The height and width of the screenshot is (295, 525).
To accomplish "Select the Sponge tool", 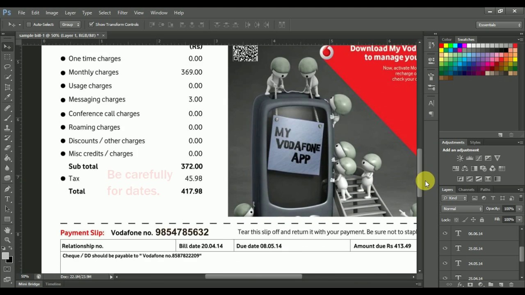I will coord(7,178).
